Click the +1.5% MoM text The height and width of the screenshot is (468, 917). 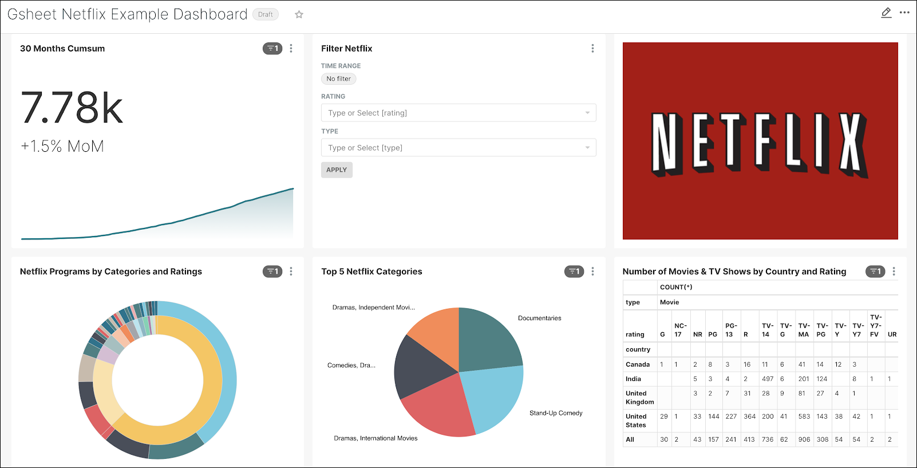click(x=62, y=146)
